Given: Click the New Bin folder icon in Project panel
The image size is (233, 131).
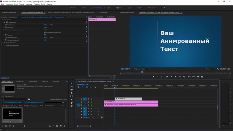Looking at the screenshot, I should pyautogui.click(x=57, y=126).
